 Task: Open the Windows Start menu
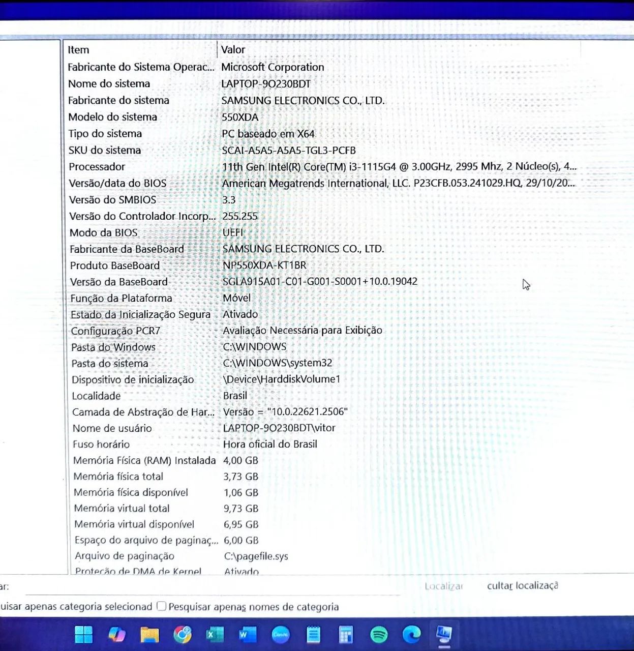coord(83,635)
